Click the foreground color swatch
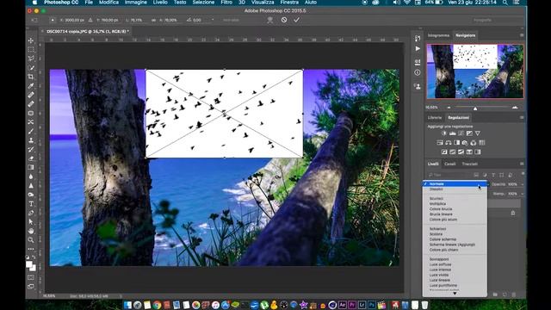 (x=29, y=264)
